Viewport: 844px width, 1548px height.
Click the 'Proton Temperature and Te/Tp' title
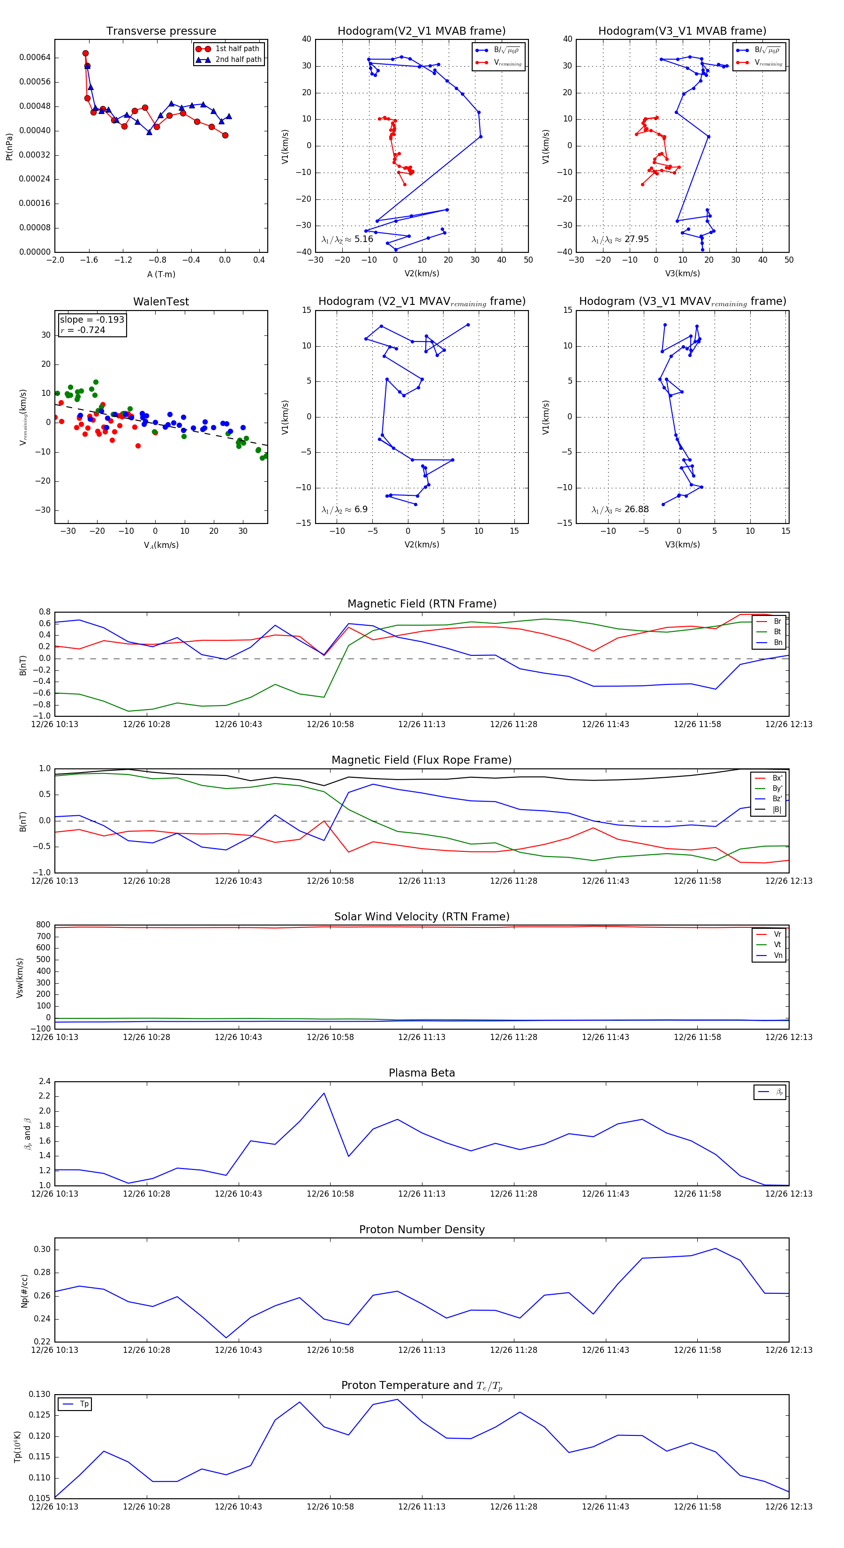[422, 1385]
